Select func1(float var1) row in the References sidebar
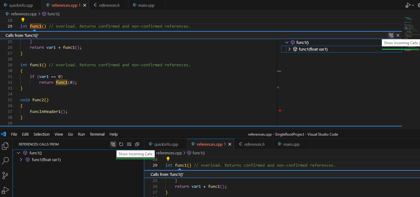Image resolution: width=420 pixels, height=197 pixels. click(78, 160)
